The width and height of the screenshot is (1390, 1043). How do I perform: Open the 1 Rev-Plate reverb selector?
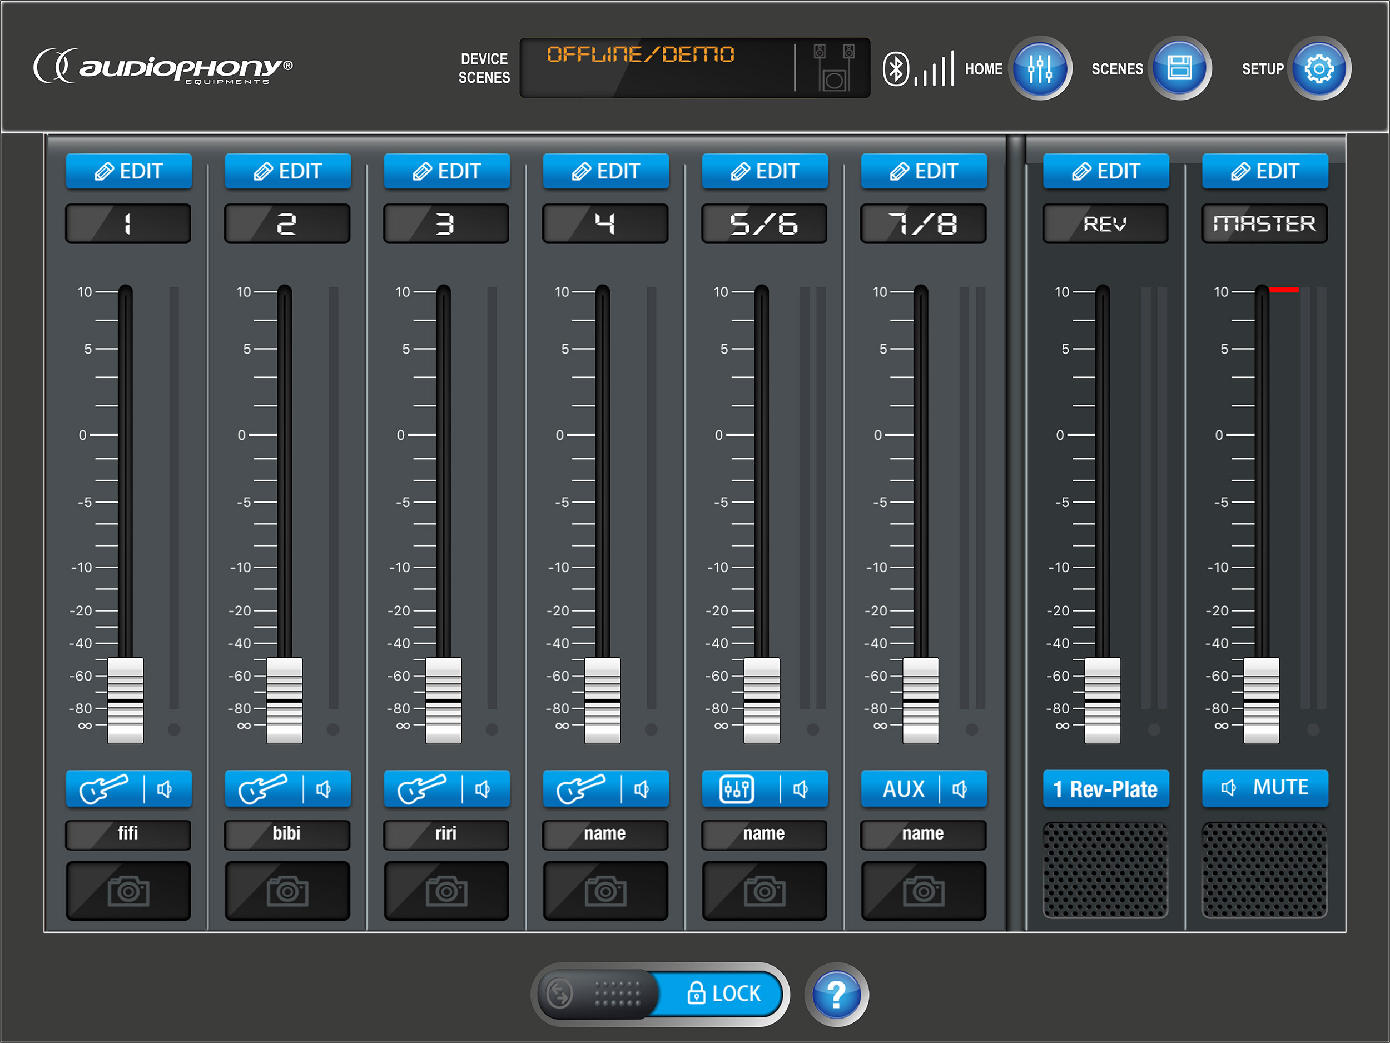click(1105, 788)
